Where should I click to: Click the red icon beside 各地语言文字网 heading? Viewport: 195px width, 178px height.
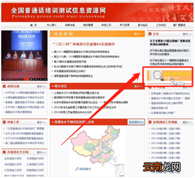pos(4,152)
